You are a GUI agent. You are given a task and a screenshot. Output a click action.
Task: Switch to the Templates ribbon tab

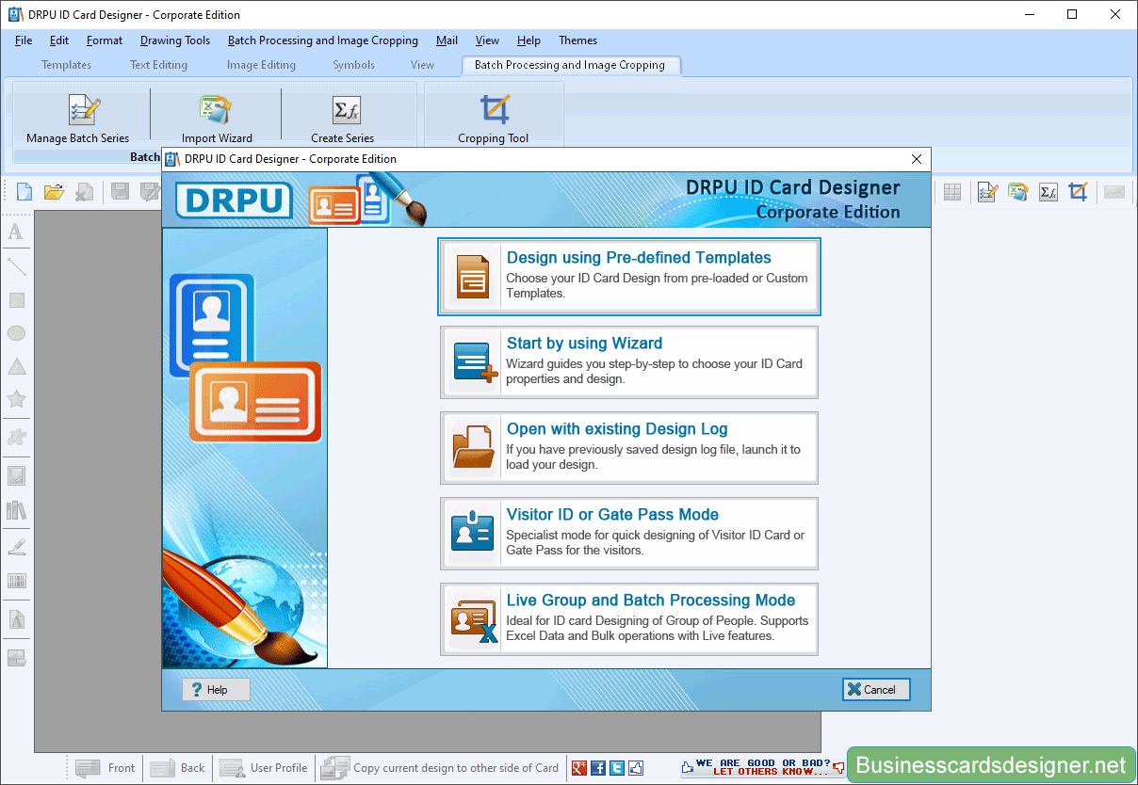click(66, 65)
